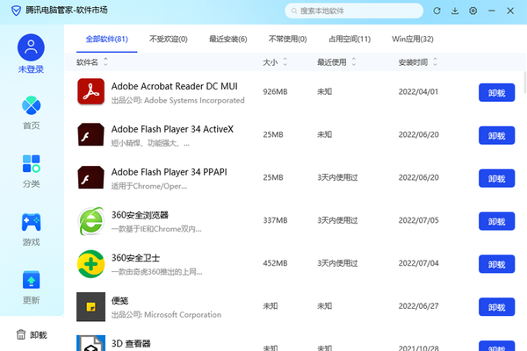
Task: Sort the list by 软件名 column
Action: (106, 62)
